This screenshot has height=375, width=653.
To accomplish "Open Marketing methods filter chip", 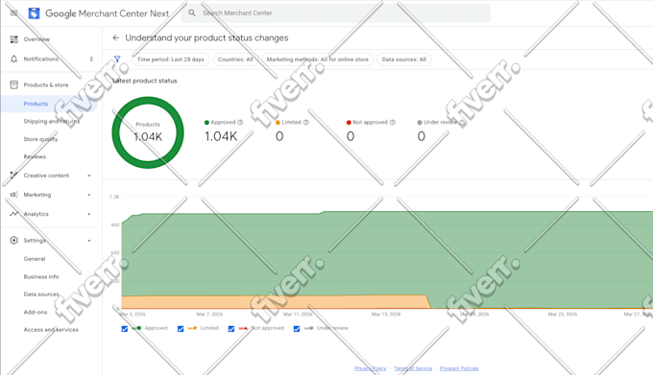I will click(x=317, y=59).
